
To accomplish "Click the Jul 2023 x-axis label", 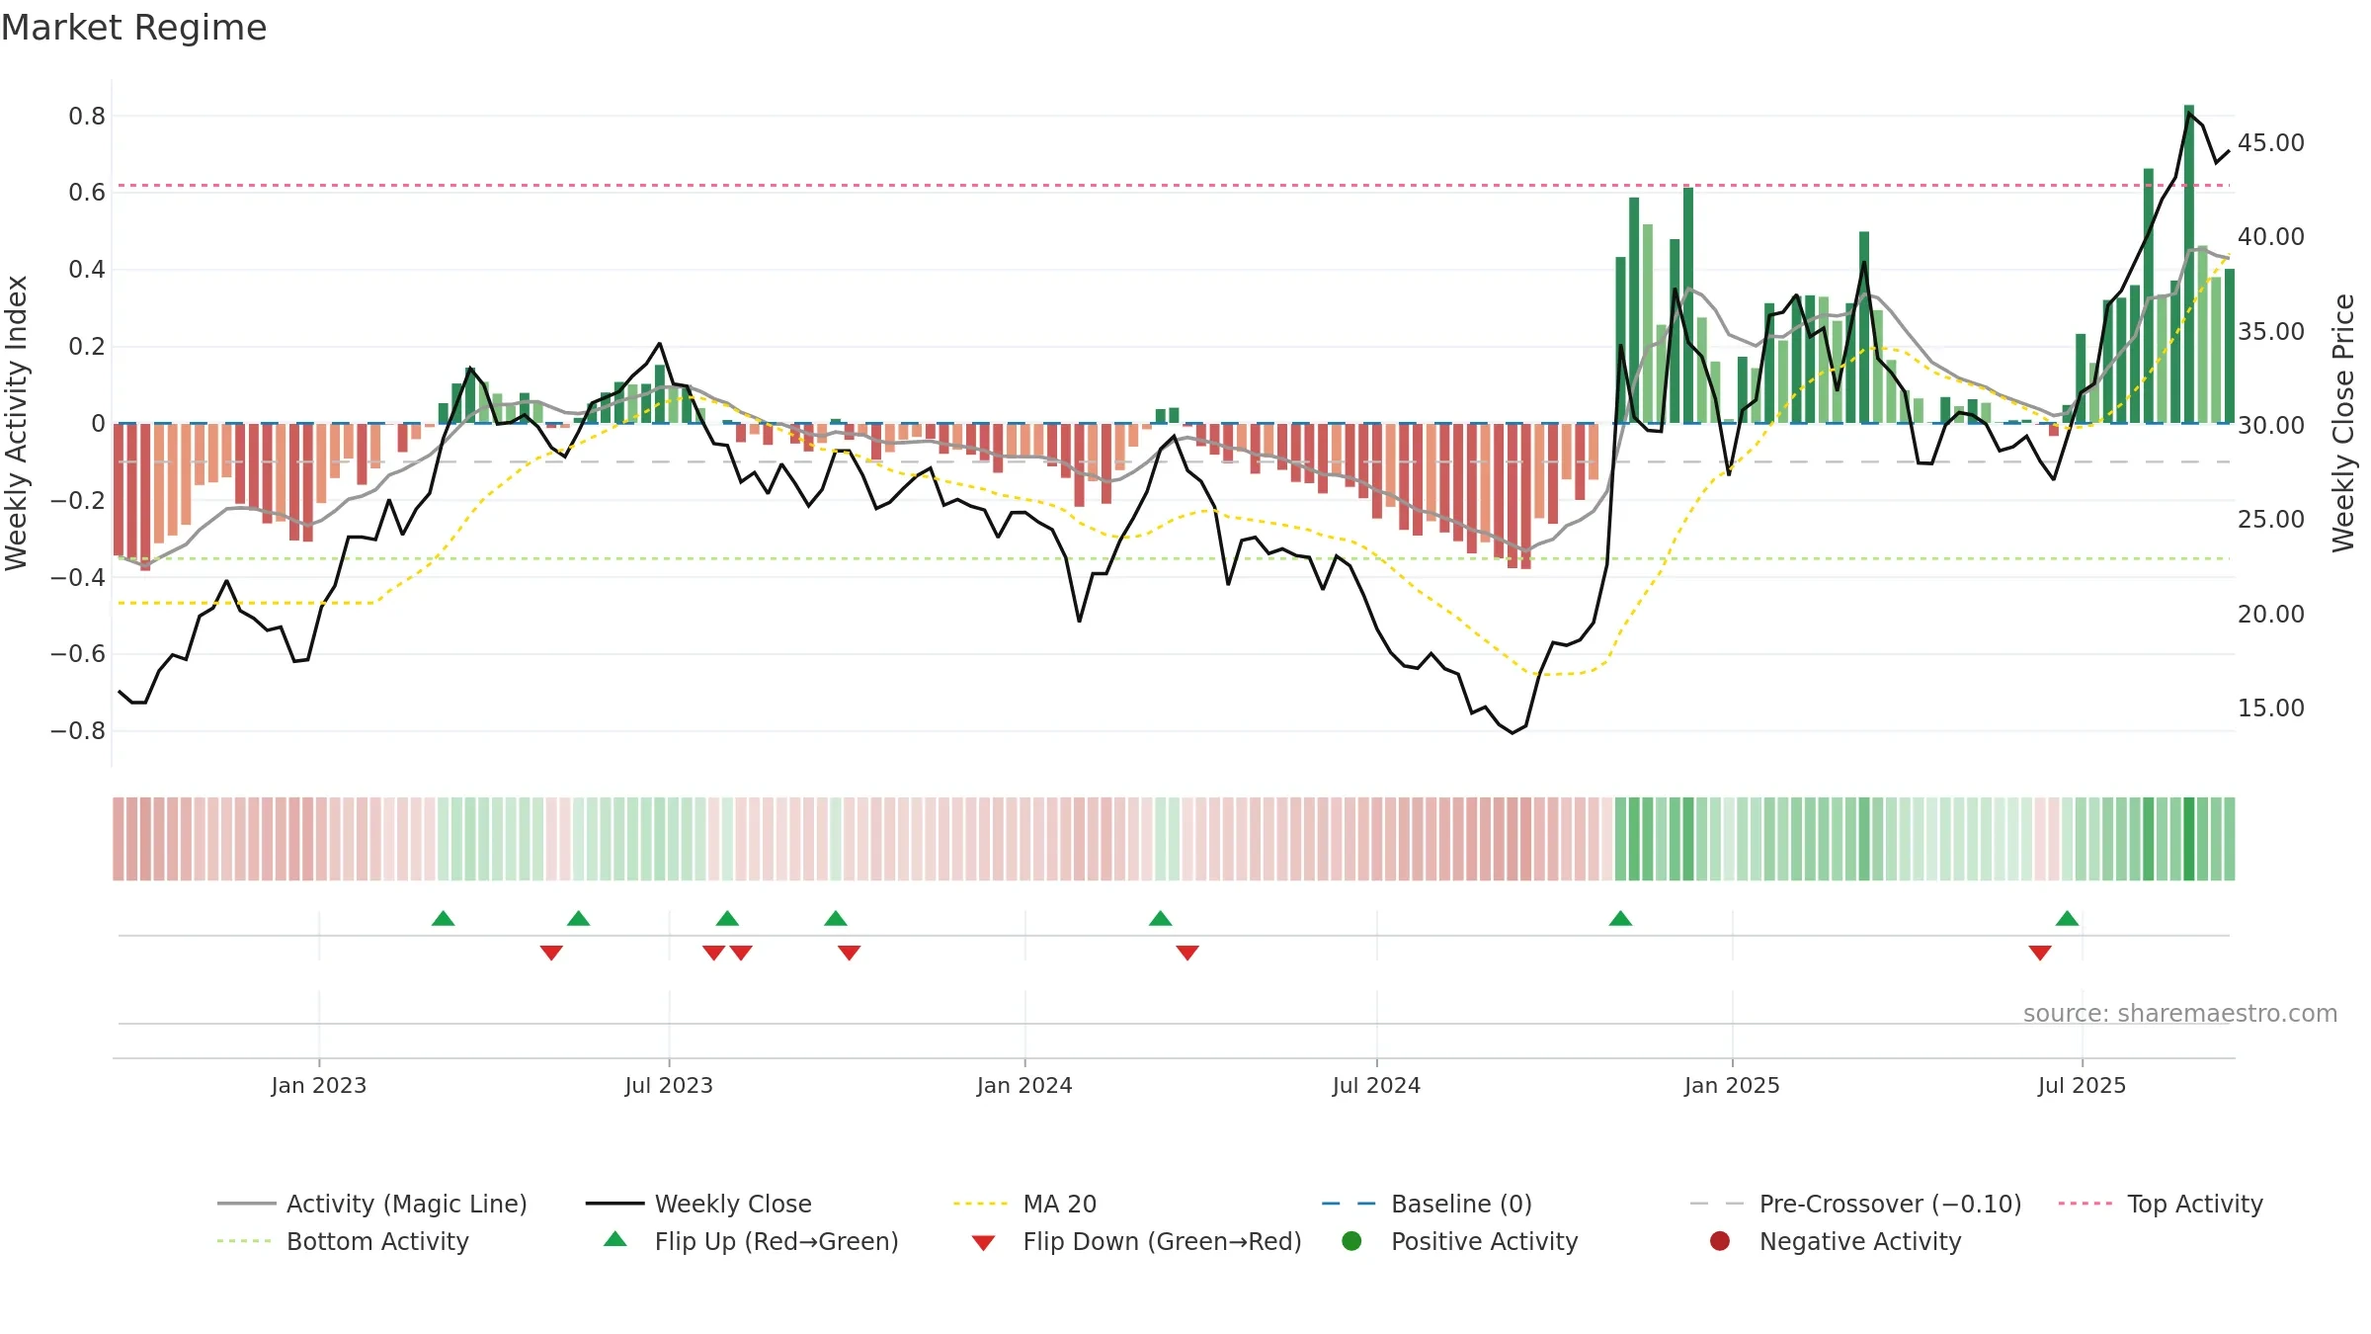I will [x=669, y=1086].
